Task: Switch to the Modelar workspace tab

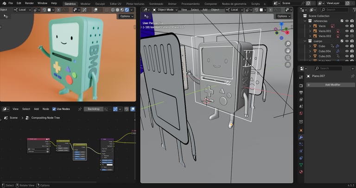Action: [85, 4]
